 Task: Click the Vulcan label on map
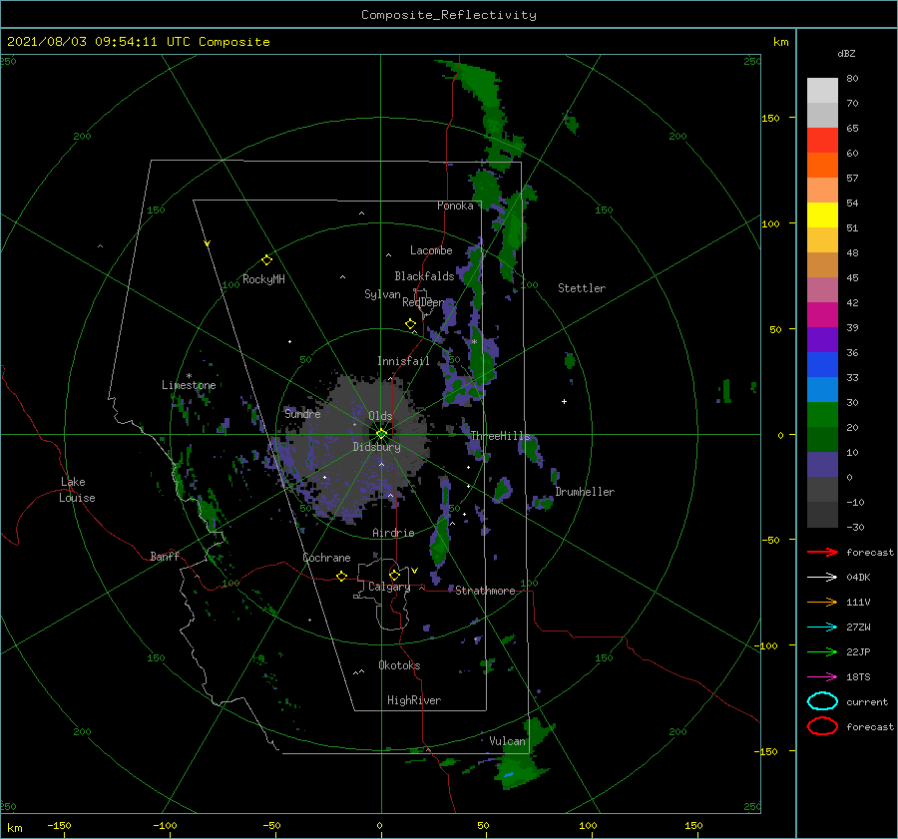coord(507,741)
